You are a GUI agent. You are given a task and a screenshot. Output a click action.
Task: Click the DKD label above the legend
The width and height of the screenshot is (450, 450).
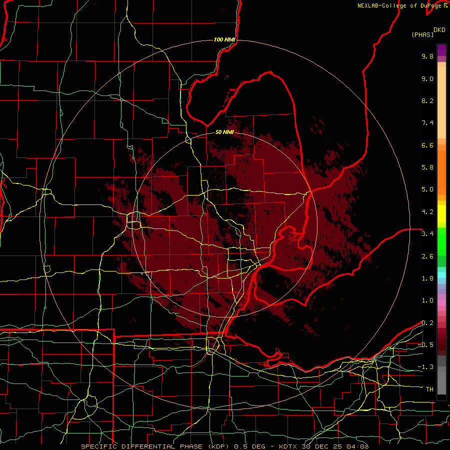(439, 30)
